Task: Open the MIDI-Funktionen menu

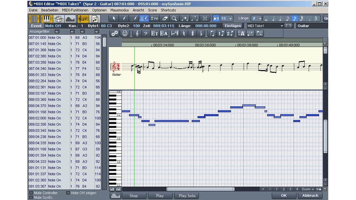Action: [x=75, y=10]
